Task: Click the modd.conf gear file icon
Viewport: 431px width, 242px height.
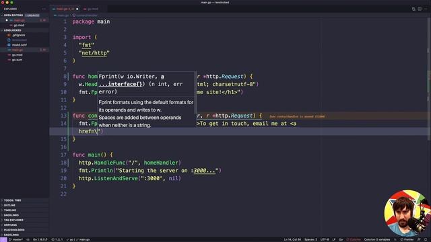Action: tap(9, 45)
